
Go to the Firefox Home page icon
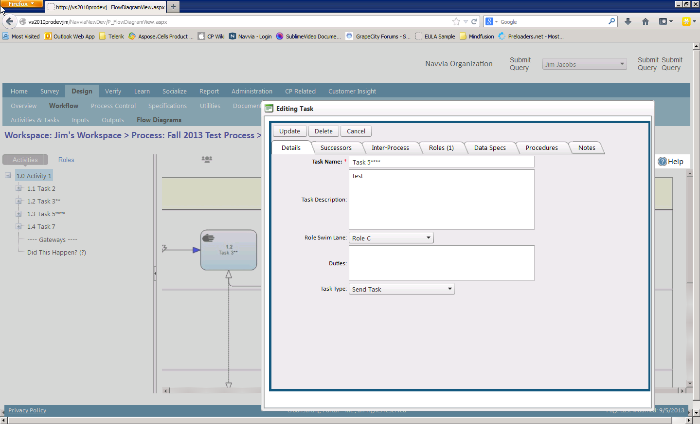[x=646, y=21]
